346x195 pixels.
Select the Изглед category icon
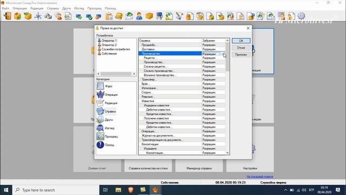coord(100,128)
